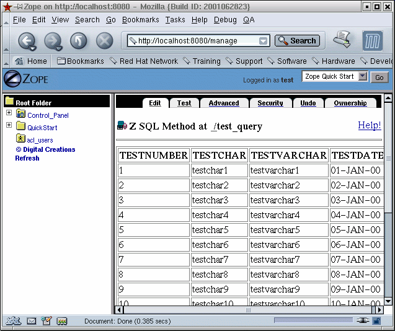The height and width of the screenshot is (331, 395).
Task: Expand the QuickStart tree node
Action: click(9, 126)
